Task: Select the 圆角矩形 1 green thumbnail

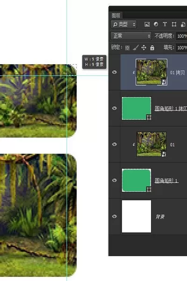Action: (x=137, y=180)
